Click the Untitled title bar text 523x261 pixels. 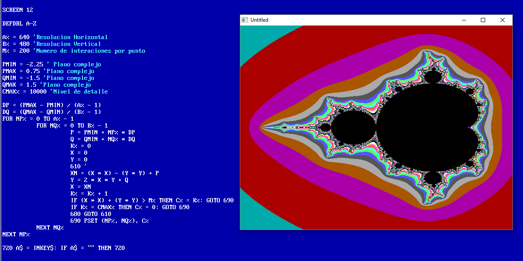tap(260, 20)
